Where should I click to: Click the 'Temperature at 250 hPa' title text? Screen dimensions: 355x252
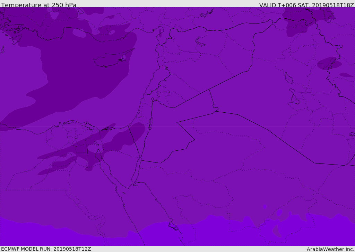39,5
